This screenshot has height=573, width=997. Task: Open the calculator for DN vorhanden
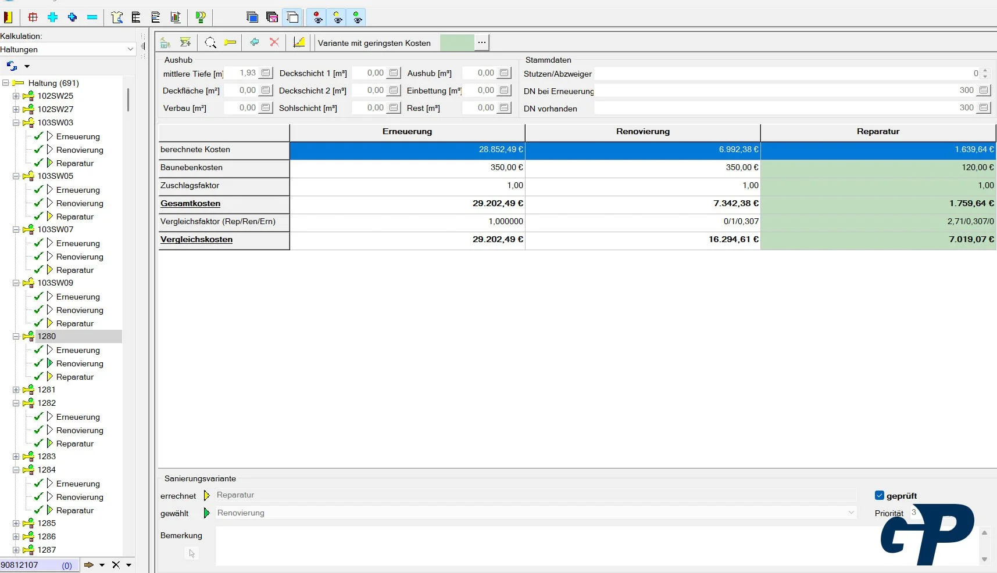pyautogui.click(x=984, y=108)
